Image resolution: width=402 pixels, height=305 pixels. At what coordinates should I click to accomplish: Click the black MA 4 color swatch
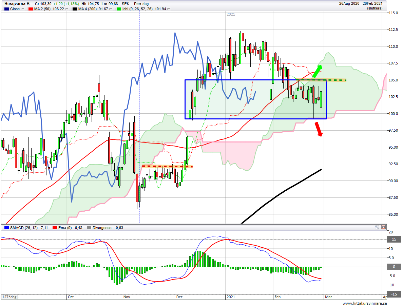(x=75, y=9)
